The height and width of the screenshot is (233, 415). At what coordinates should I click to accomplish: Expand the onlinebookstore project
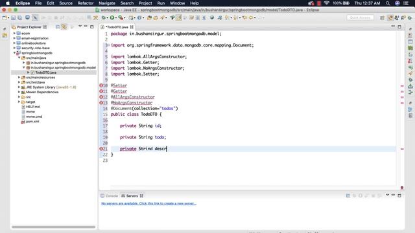14,43
